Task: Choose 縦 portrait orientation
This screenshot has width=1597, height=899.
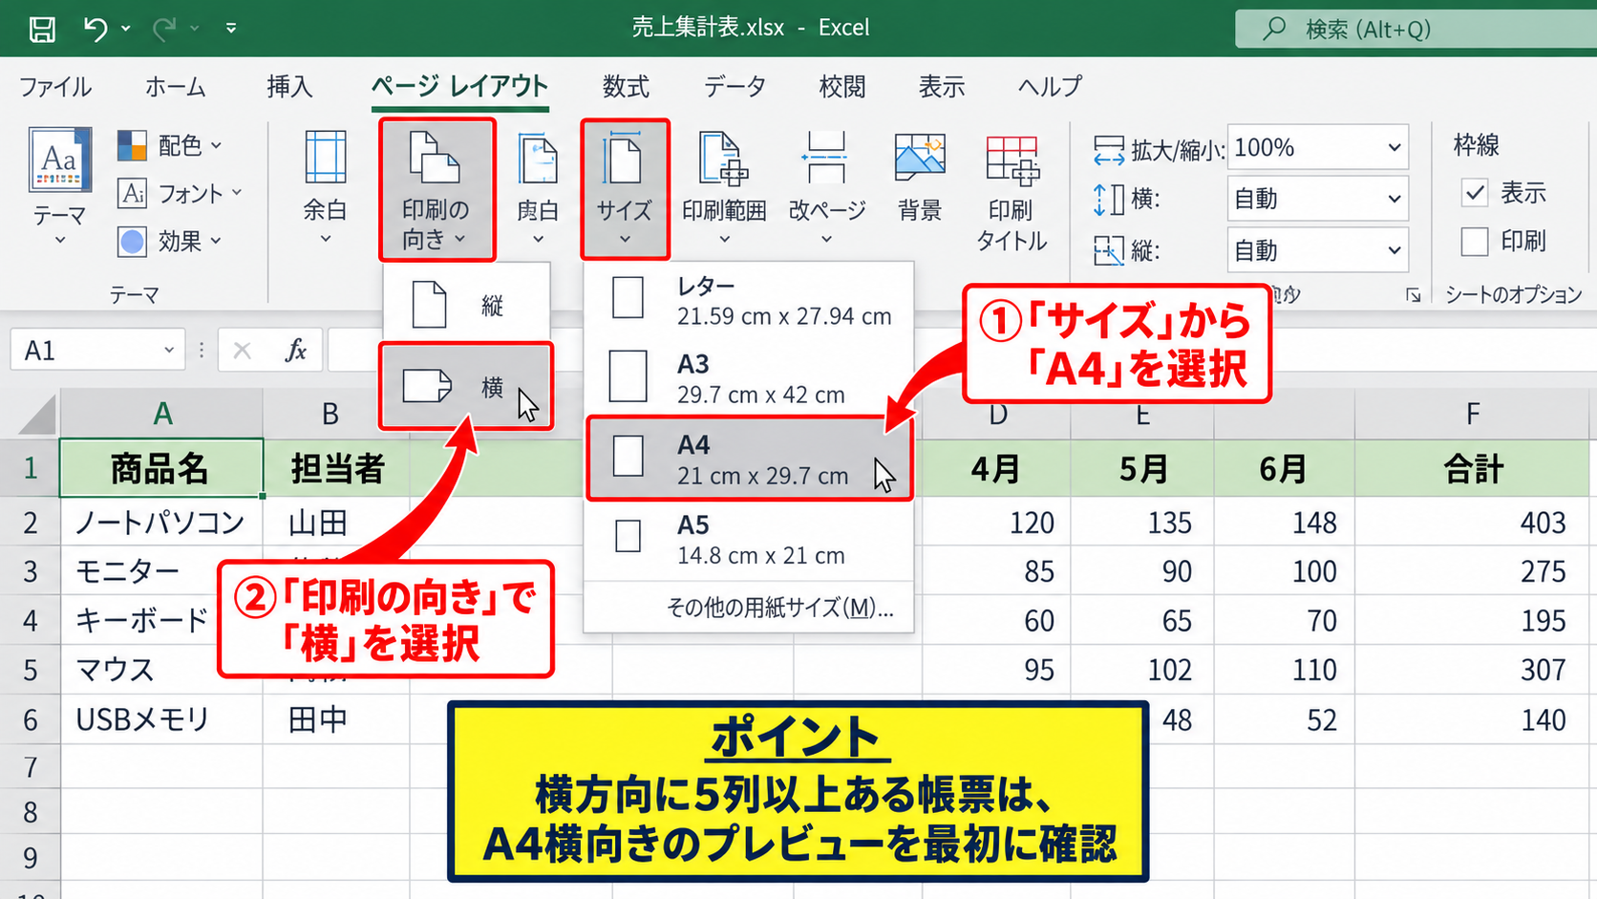Action: tap(467, 305)
